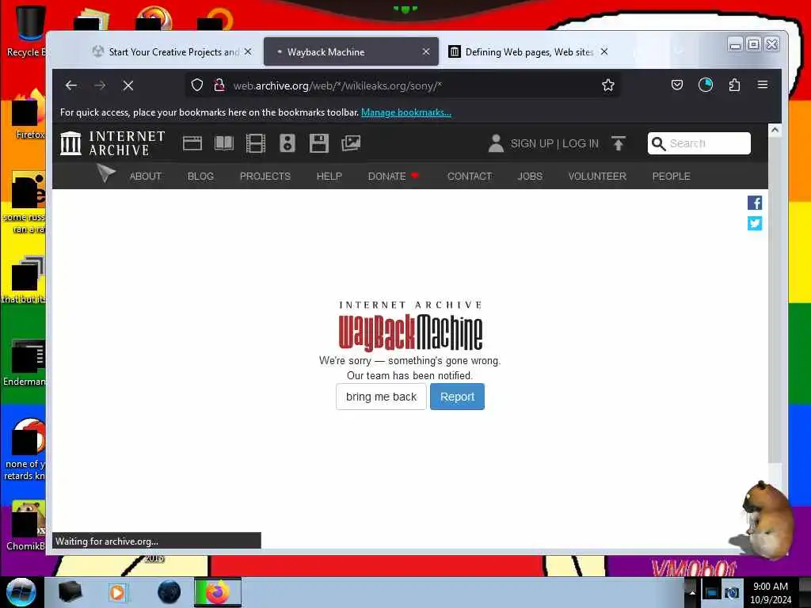The width and height of the screenshot is (811, 608).
Task: View site security padlock information
Action: click(219, 85)
